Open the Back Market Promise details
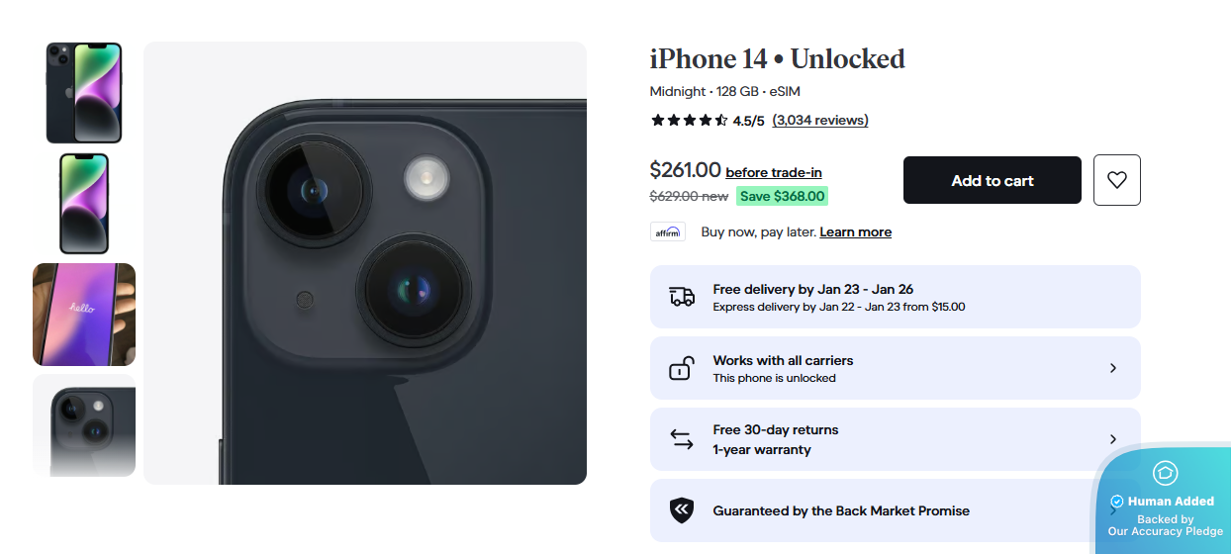 point(841,510)
